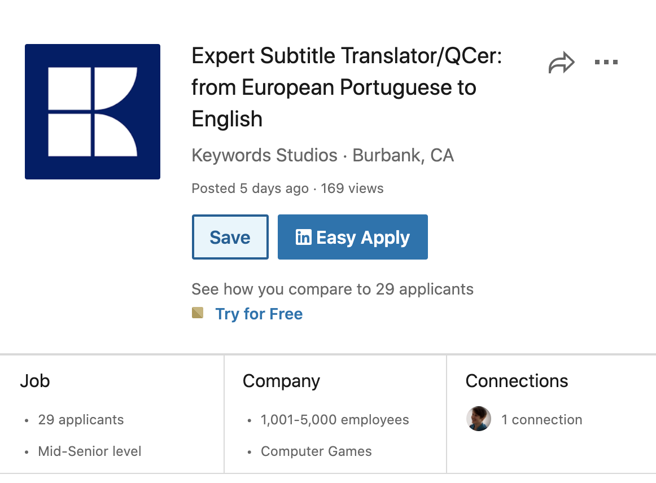Open the connection's profile photo

tap(479, 419)
